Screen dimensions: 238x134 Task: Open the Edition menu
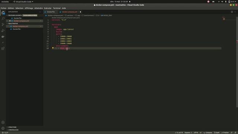11,8
